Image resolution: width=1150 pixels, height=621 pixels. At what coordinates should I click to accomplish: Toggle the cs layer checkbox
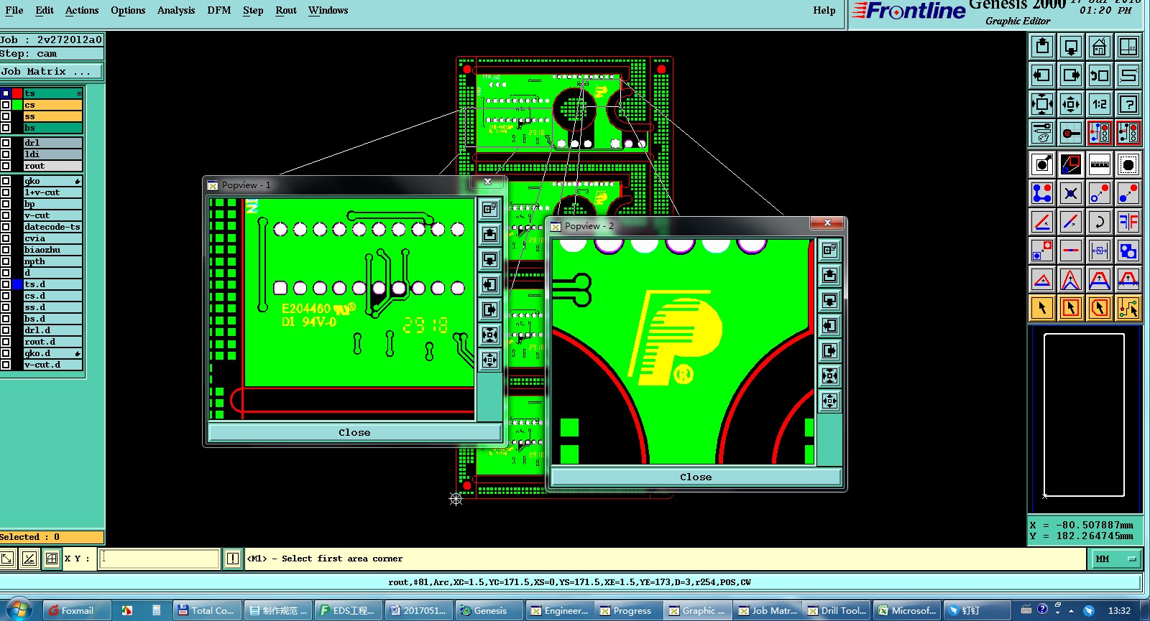tap(6, 105)
